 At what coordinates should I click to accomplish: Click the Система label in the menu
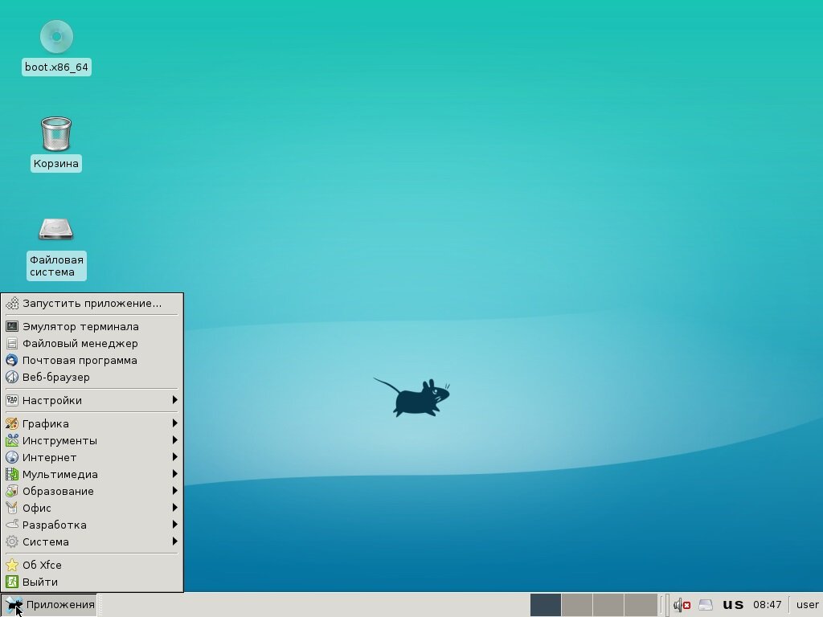46,541
